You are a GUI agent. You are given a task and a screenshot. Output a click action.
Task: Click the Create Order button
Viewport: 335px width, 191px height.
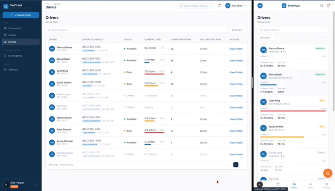21,15
